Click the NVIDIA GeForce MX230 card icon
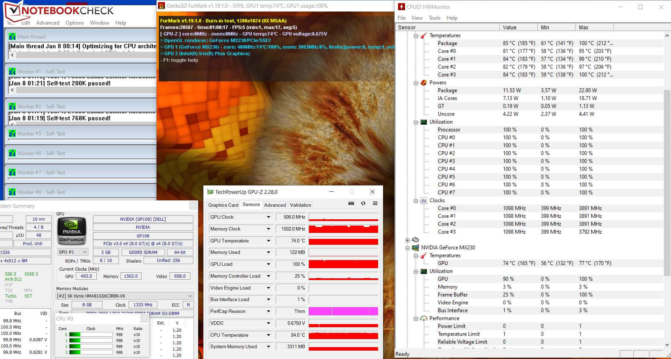The height and width of the screenshot is (359, 671). pos(416,248)
